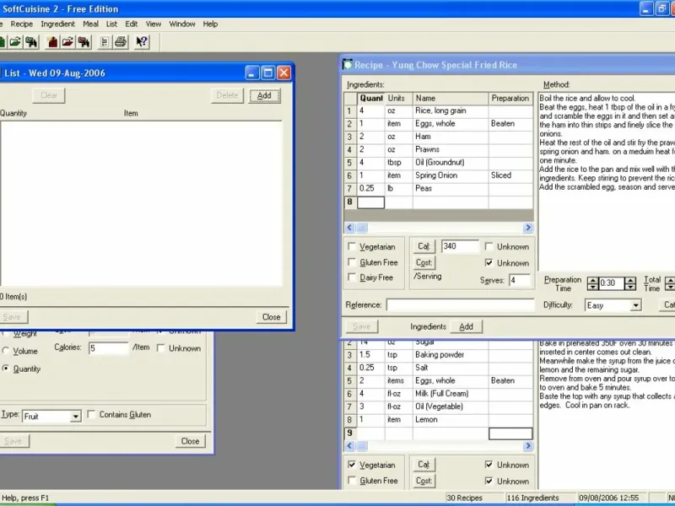
Task: Click the Cal: button in the Fried Rice recipe
Action: point(424,246)
